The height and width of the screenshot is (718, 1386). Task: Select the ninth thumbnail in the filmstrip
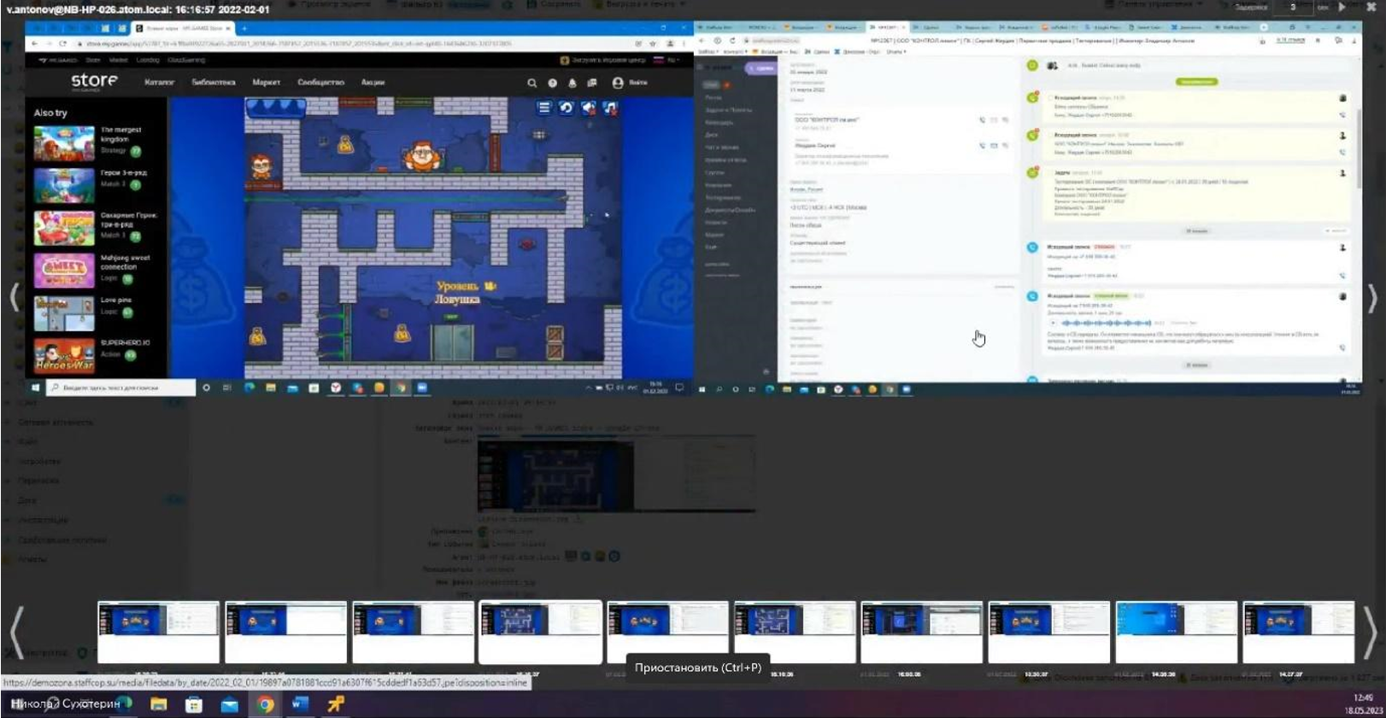coord(1176,632)
